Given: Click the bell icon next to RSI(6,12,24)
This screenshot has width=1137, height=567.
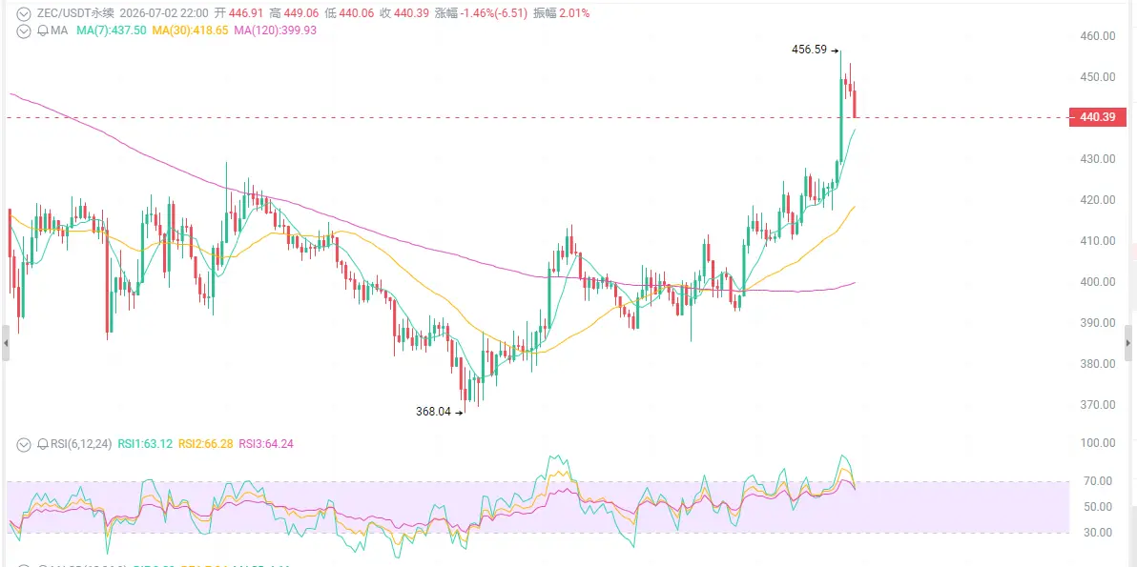Looking at the screenshot, I should 41,444.
